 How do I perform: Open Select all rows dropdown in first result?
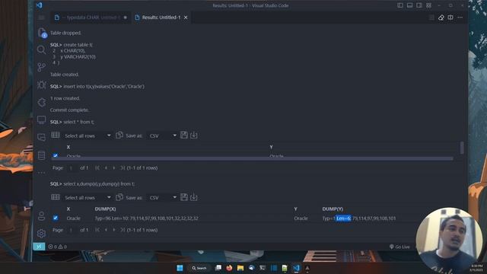point(88,135)
